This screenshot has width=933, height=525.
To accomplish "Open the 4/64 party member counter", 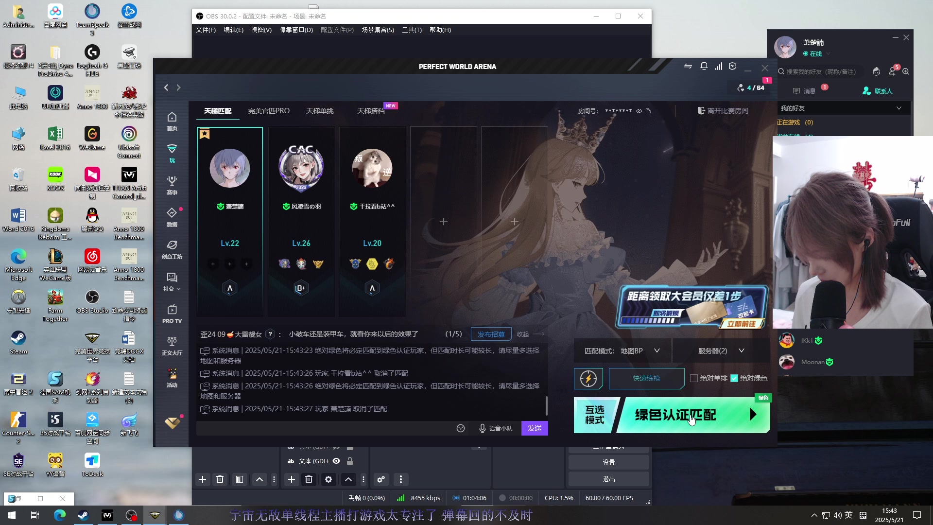I will pos(751,88).
